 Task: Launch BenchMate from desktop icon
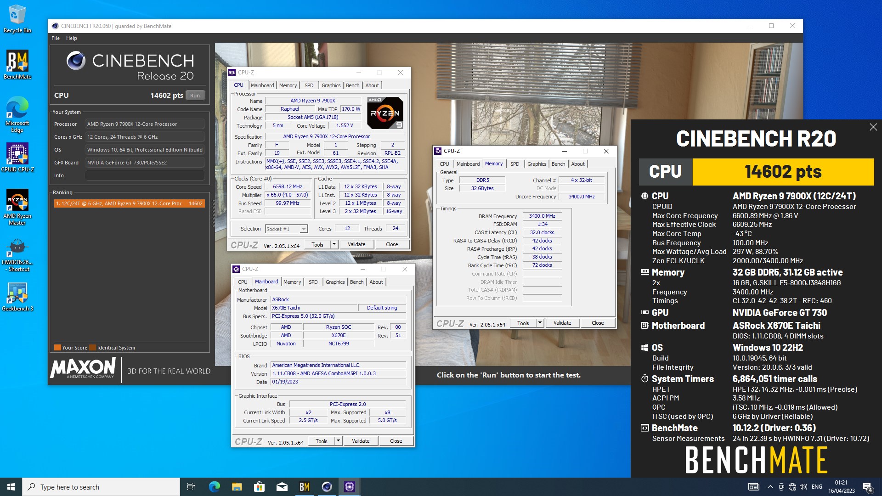point(17,64)
